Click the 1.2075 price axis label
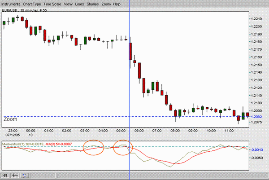The image size is (269, 180). point(256,122)
